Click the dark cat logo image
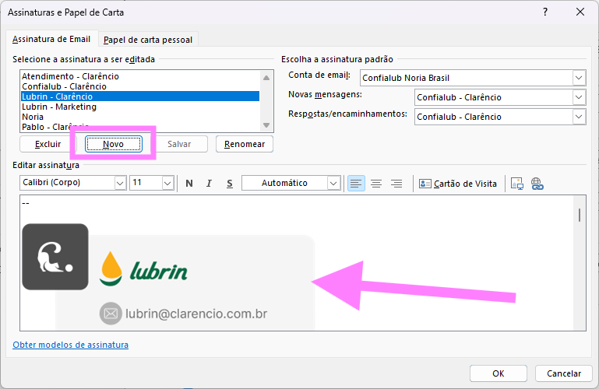 [55, 257]
